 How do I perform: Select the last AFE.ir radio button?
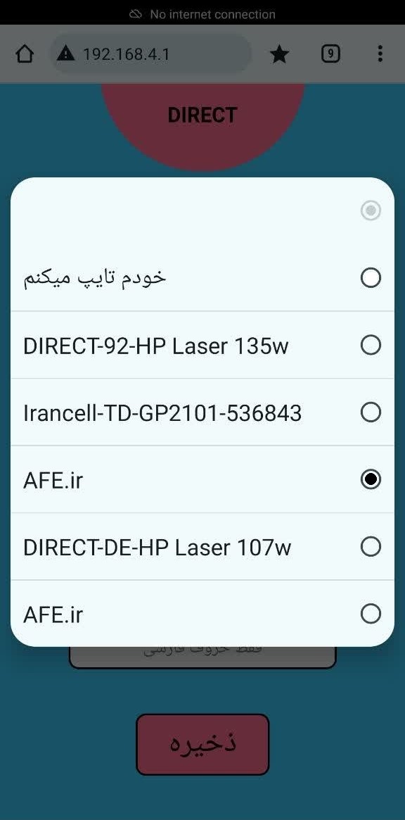click(371, 614)
